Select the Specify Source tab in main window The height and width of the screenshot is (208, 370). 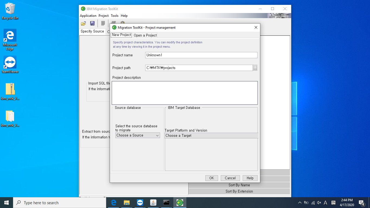point(92,31)
